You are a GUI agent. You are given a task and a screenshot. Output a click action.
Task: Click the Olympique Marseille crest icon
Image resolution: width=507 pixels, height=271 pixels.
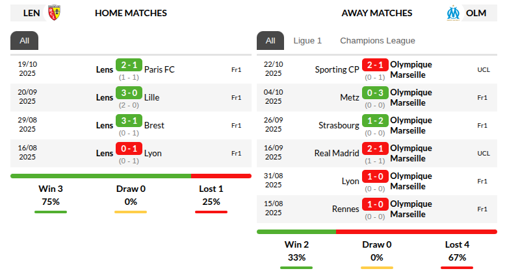click(x=452, y=12)
